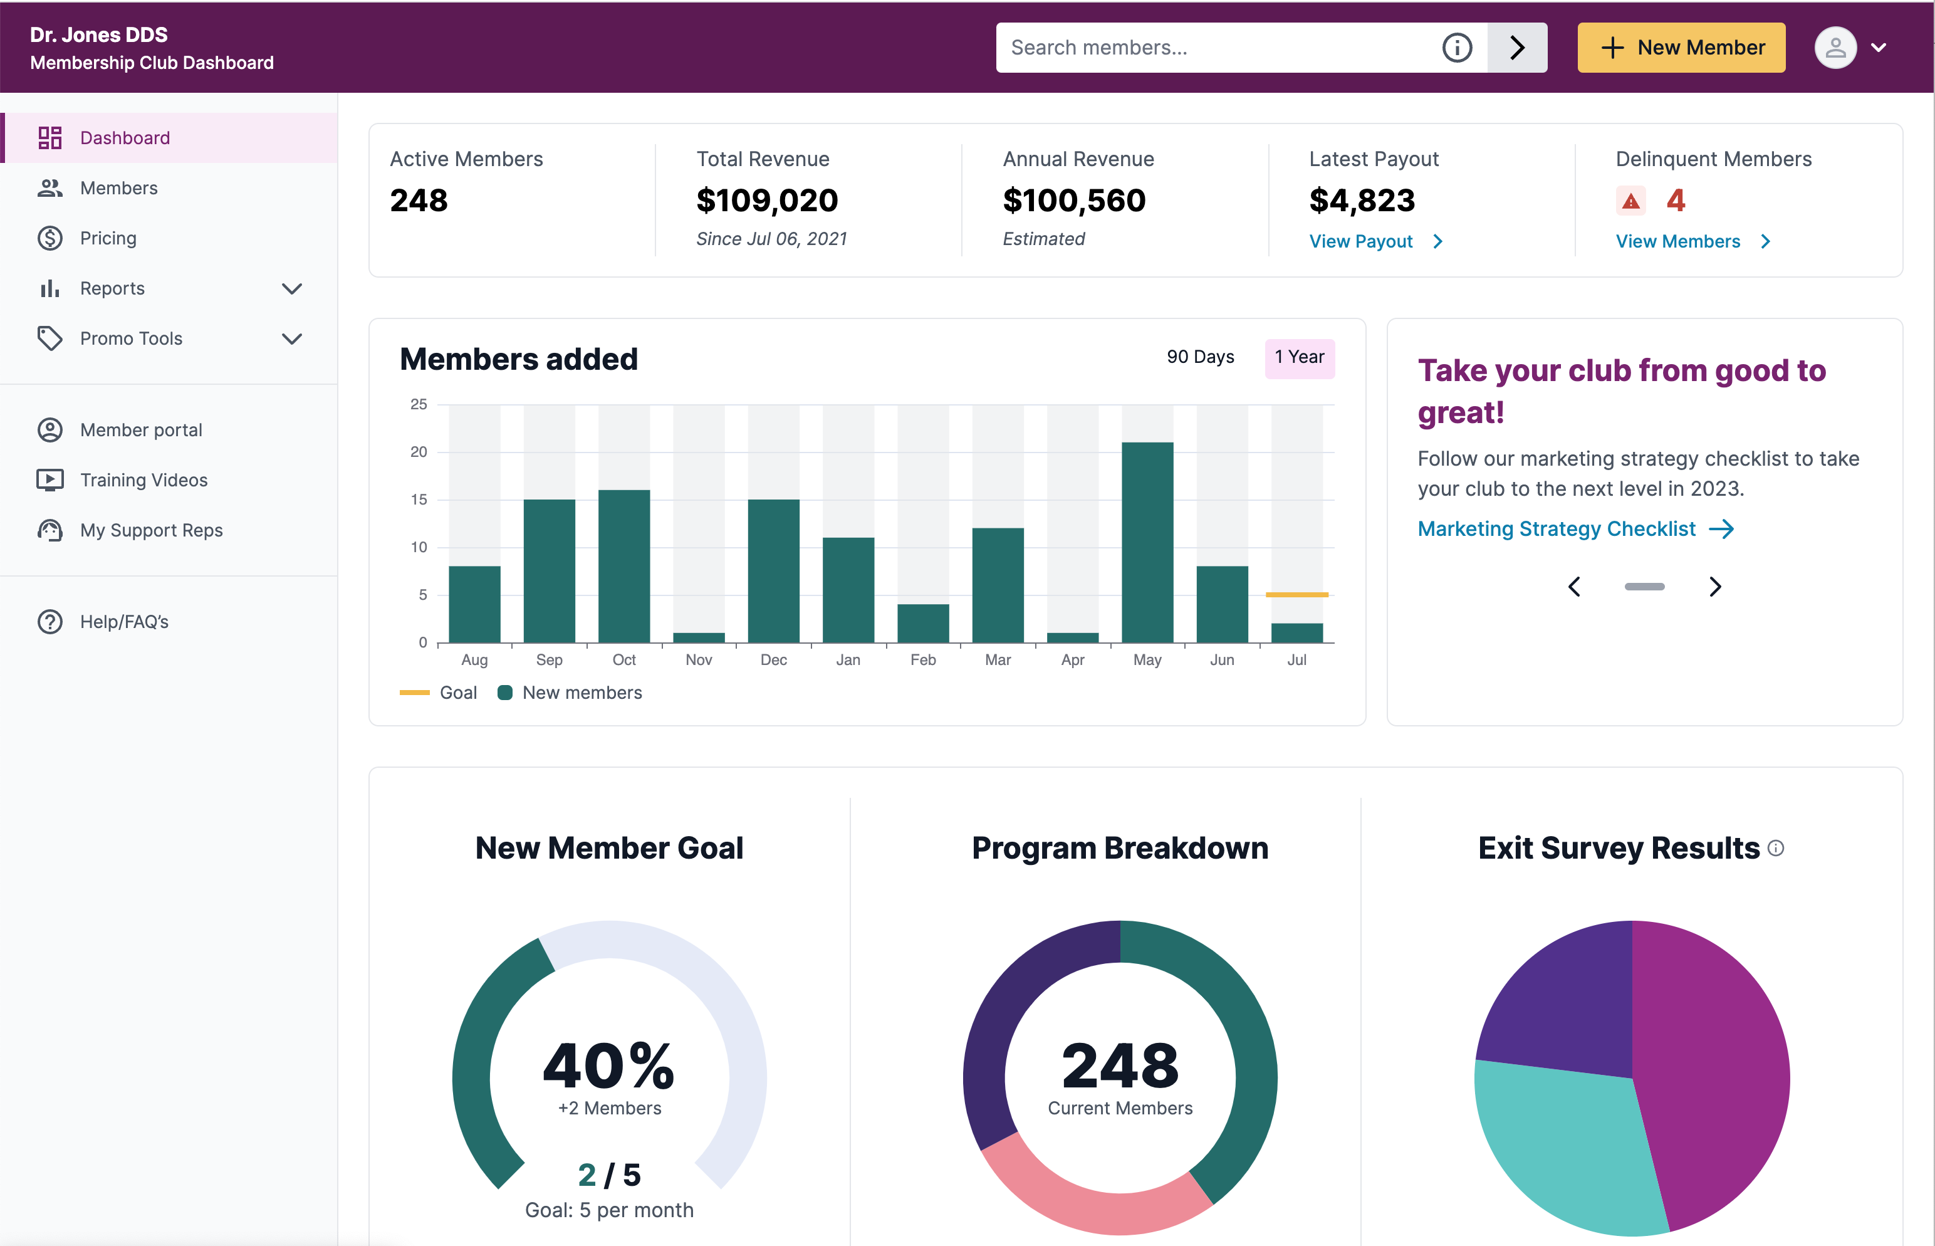Image resolution: width=1935 pixels, height=1246 pixels.
Task: Click the search submit arrow button
Action: pos(1517,48)
